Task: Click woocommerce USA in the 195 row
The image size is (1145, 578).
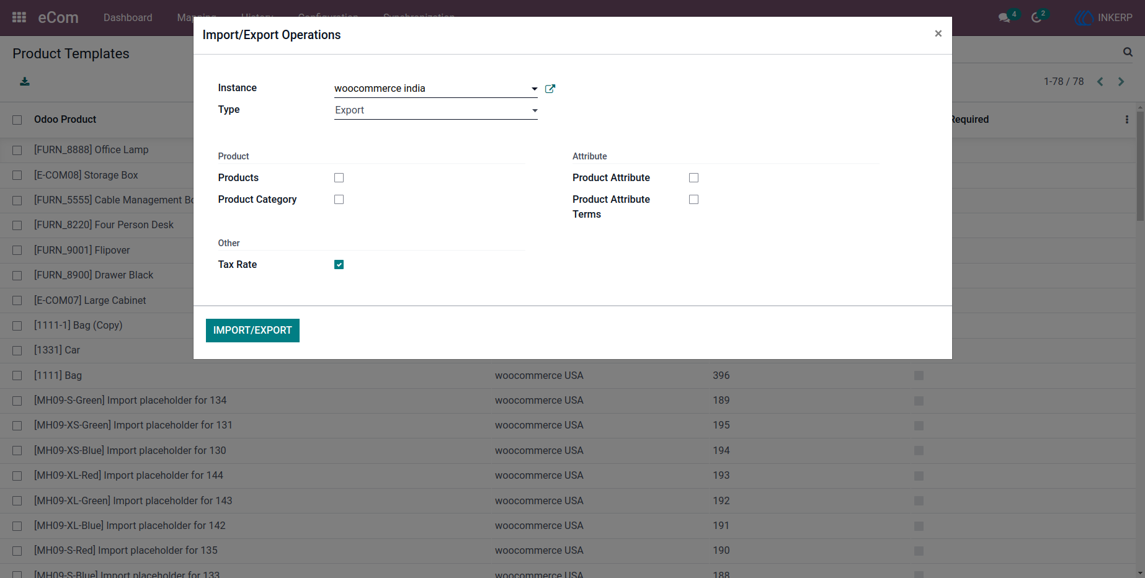Action: click(539, 425)
